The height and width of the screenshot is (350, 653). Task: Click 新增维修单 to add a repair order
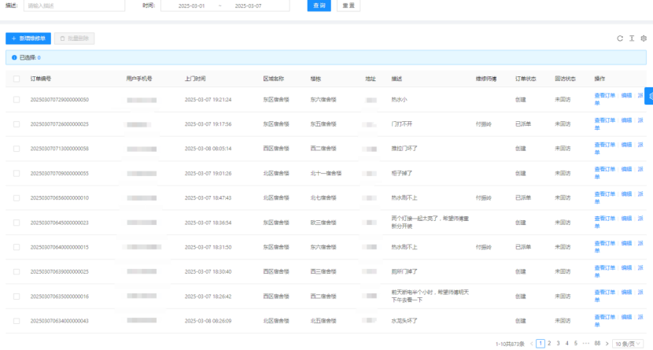pyautogui.click(x=28, y=38)
